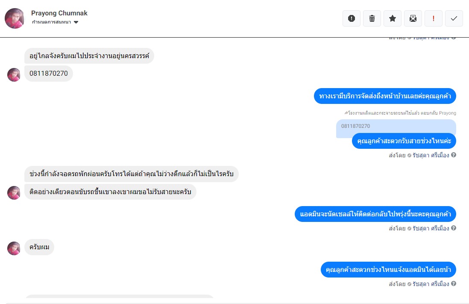This screenshot has width=469, height=304.
Task: Mark conversation as spam with octagon icon
Action: (352, 18)
